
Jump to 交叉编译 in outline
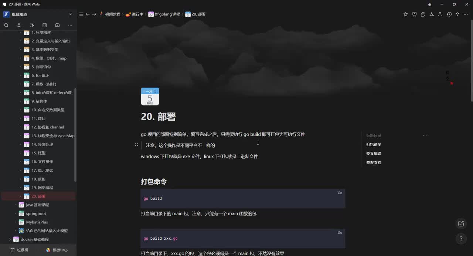pyautogui.click(x=374, y=154)
